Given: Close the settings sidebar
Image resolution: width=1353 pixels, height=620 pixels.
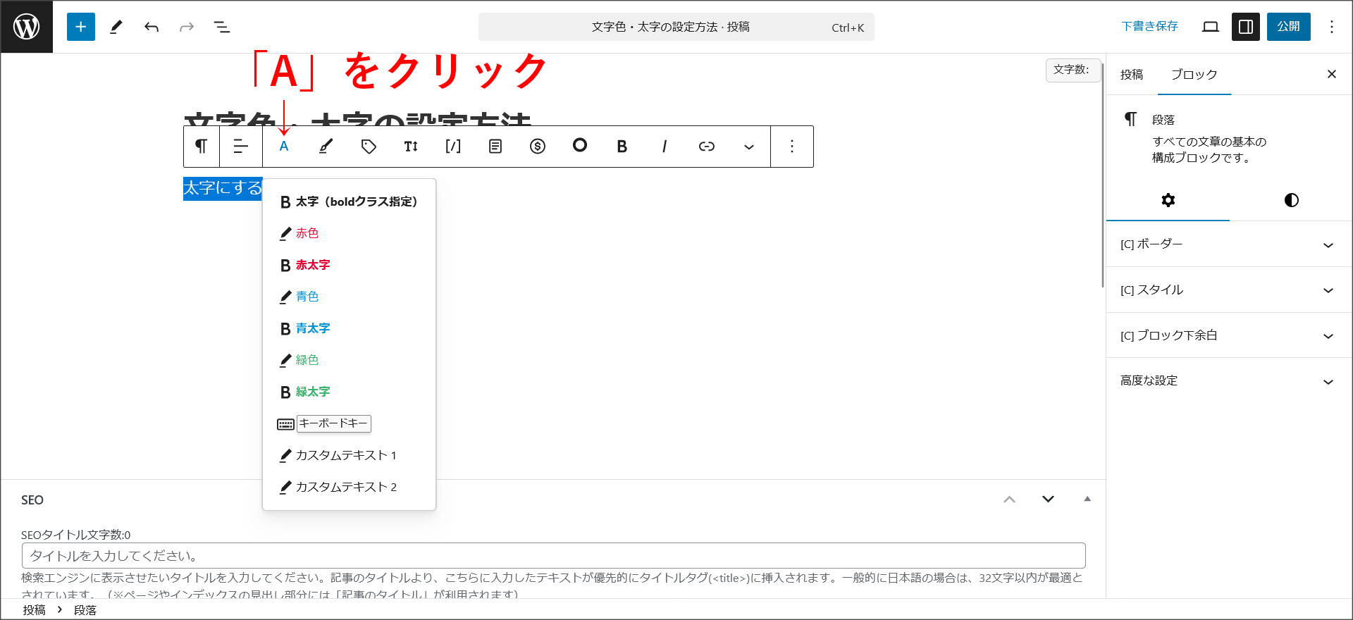Looking at the screenshot, I should point(1332,74).
